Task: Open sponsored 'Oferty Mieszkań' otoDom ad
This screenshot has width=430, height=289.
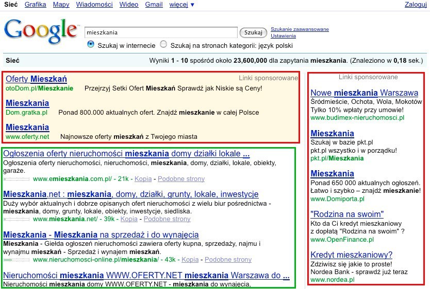Action: coord(36,79)
